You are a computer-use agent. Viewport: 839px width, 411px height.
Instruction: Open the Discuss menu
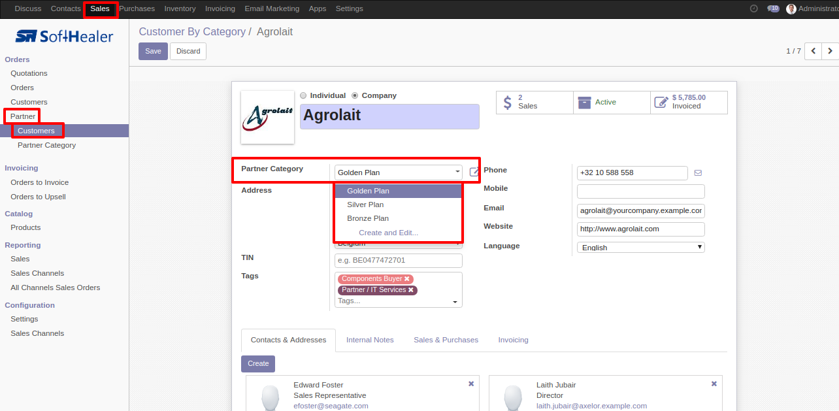coord(27,8)
